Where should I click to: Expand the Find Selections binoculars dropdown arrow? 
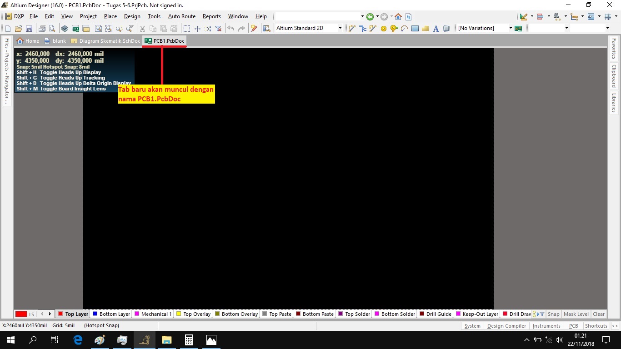click(x=566, y=17)
